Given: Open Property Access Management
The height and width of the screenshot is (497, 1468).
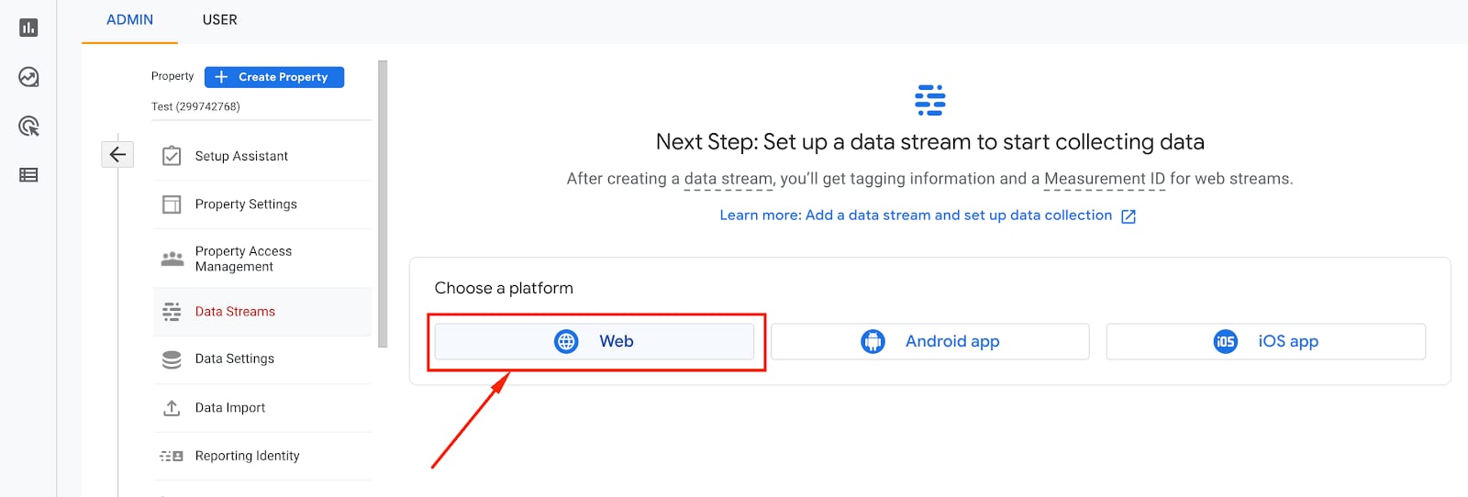Looking at the screenshot, I should pyautogui.click(x=243, y=259).
